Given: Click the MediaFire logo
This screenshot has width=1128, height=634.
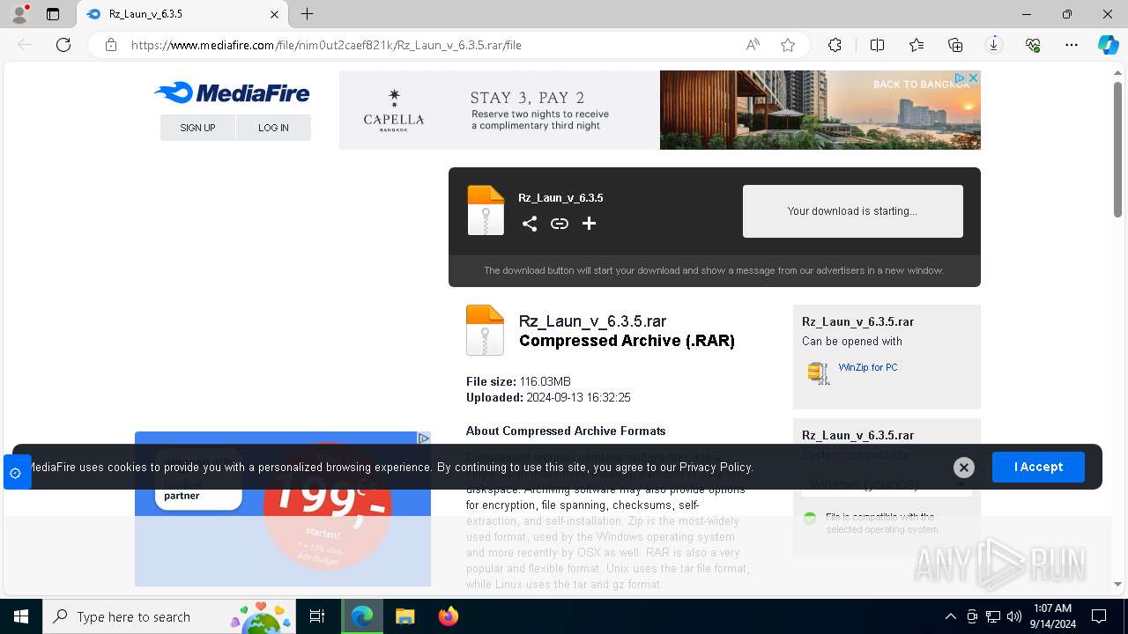Looking at the screenshot, I should tap(232, 92).
